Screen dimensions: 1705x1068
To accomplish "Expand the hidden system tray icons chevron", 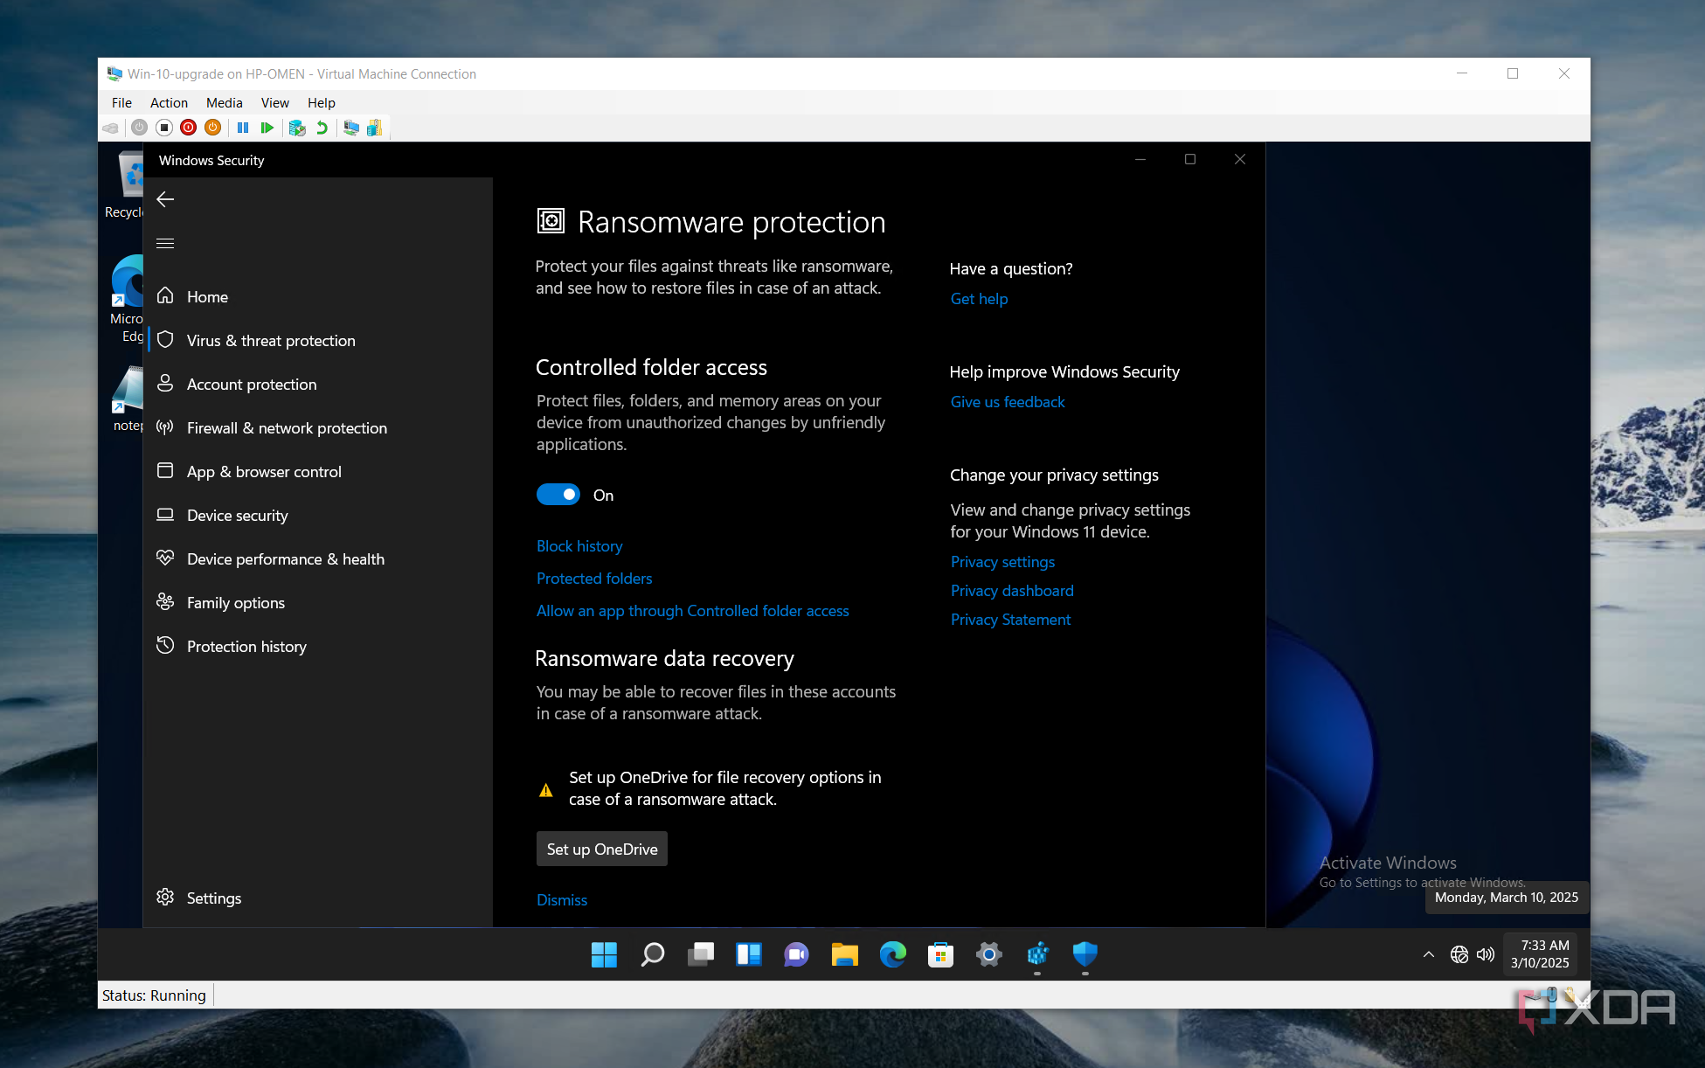I will pos(1429,954).
